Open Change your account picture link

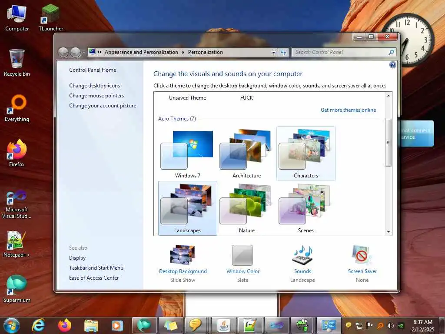103,105
